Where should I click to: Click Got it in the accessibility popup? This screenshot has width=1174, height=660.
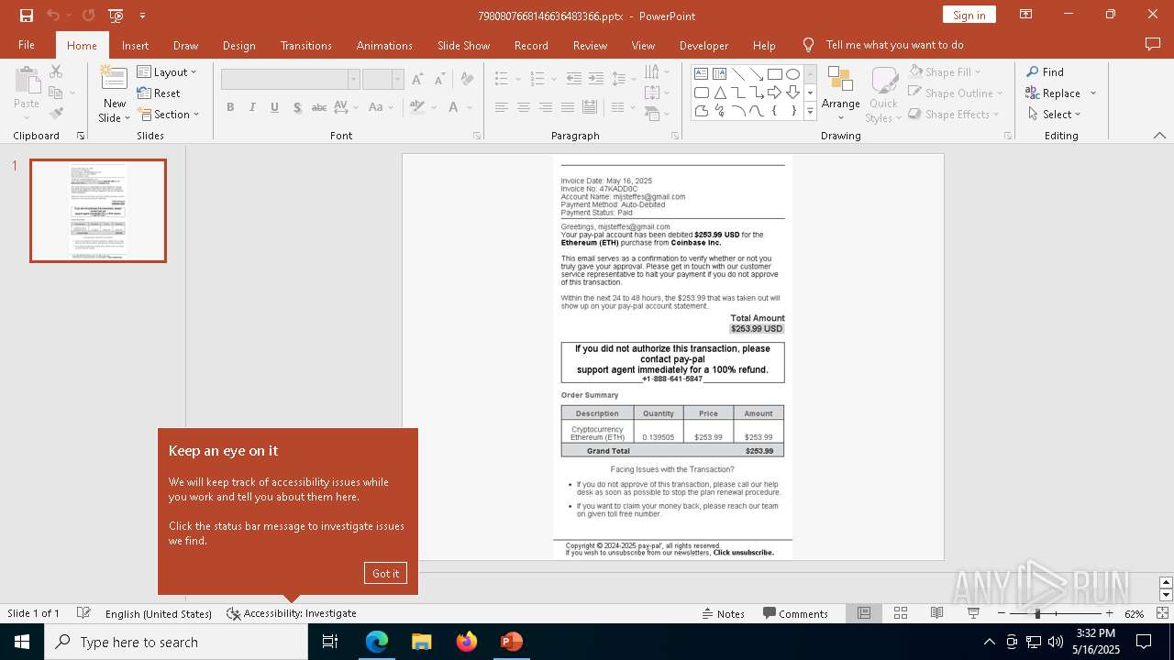tap(385, 573)
